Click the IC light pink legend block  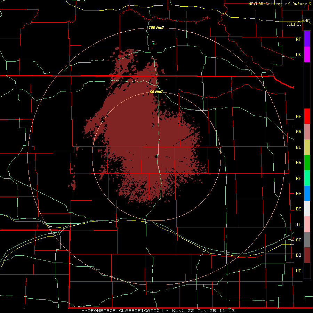307,224
